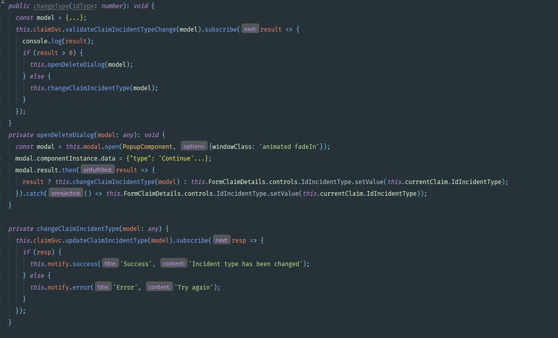Click componentInstance property

pyautogui.click(x=67, y=159)
